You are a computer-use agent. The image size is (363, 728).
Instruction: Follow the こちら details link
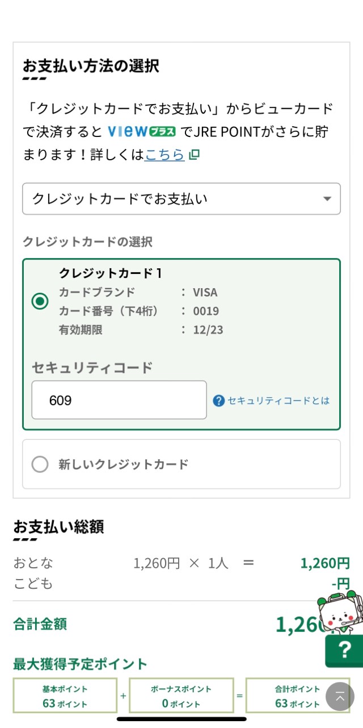164,154
